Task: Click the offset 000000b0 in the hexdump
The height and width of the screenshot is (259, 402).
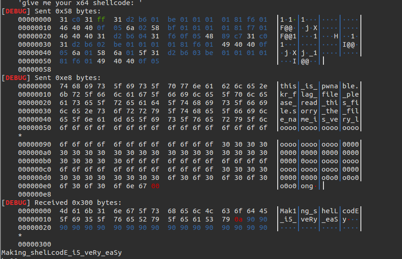Action: click(35, 161)
